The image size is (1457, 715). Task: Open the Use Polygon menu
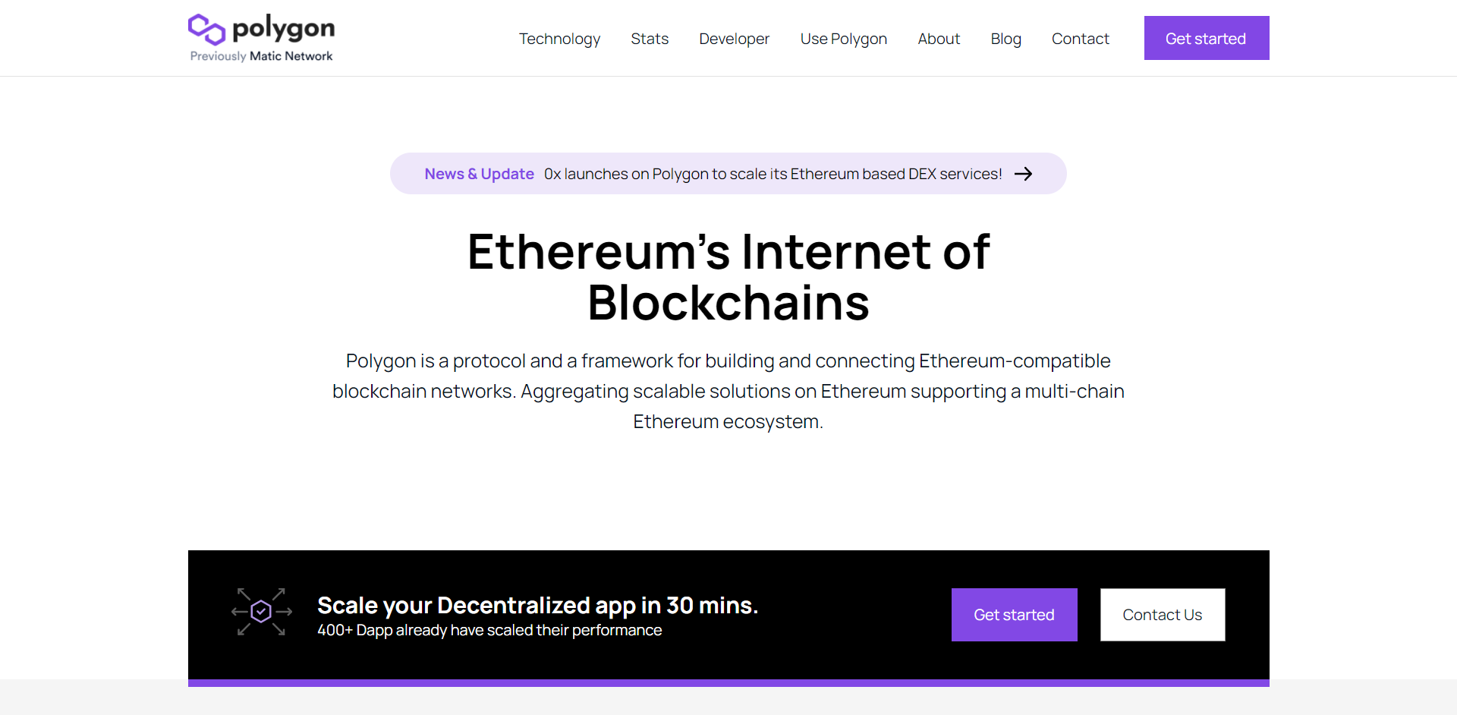point(843,39)
